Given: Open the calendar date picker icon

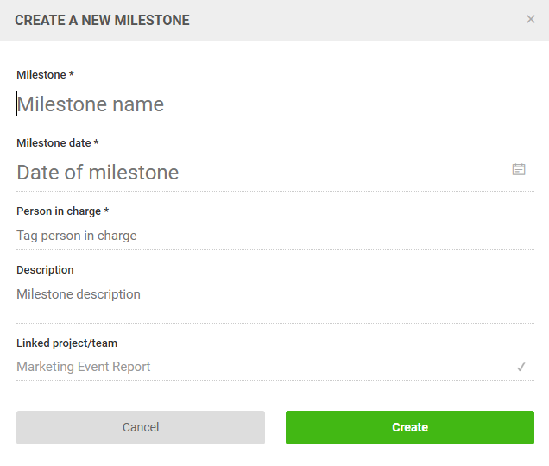Looking at the screenshot, I should [x=519, y=169].
